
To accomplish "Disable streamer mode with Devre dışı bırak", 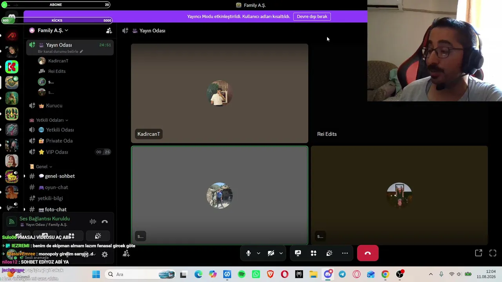I will tap(312, 16).
